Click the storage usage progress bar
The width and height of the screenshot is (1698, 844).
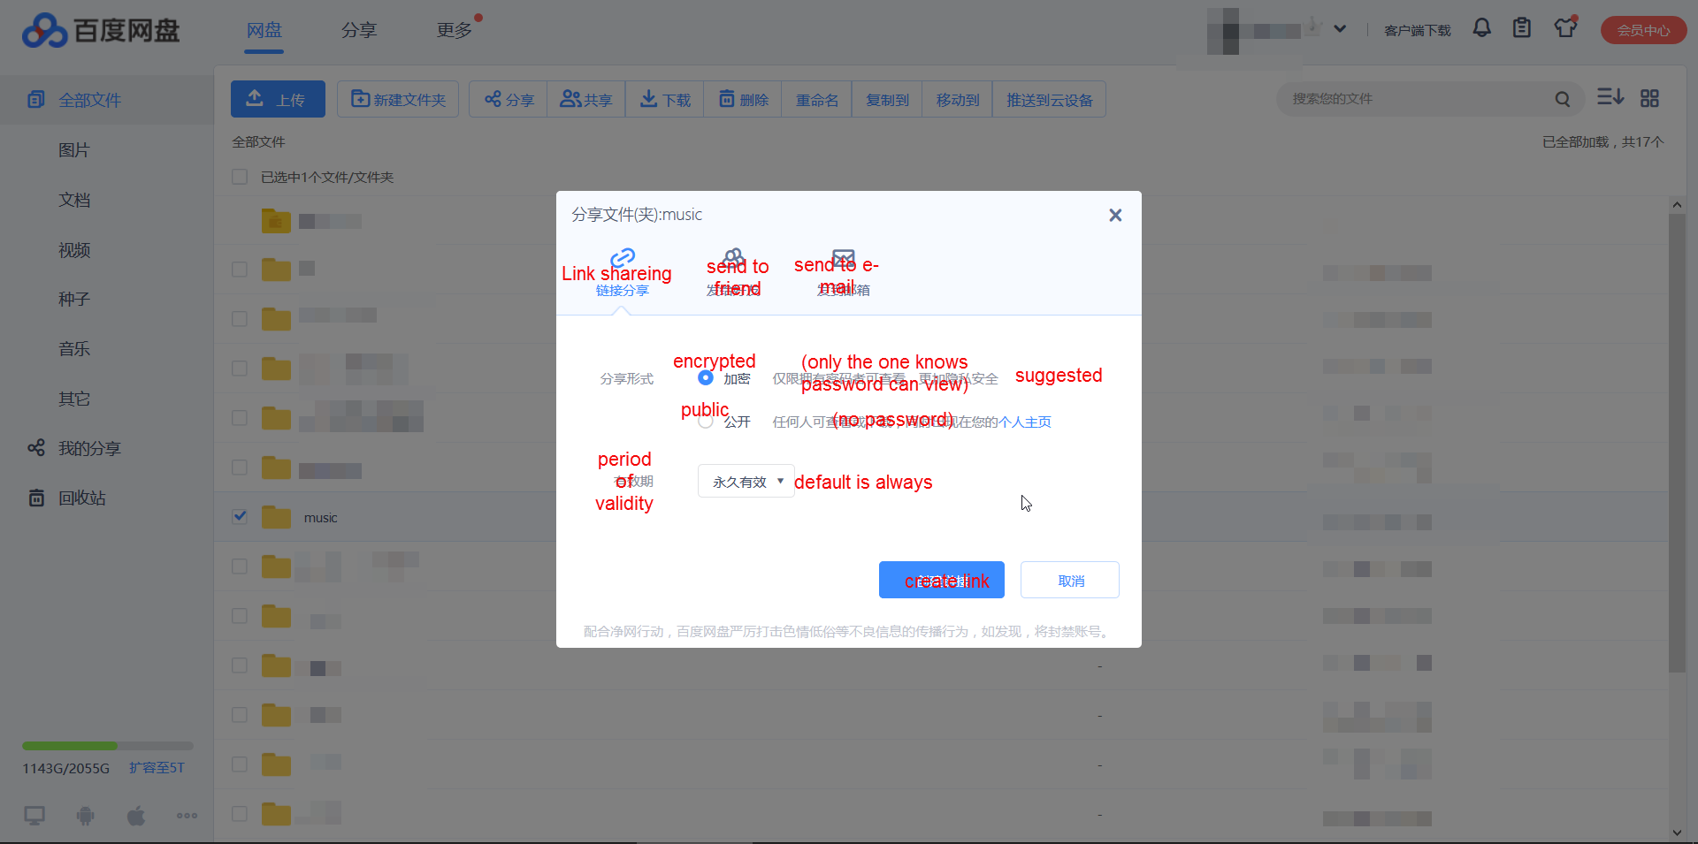(x=108, y=746)
